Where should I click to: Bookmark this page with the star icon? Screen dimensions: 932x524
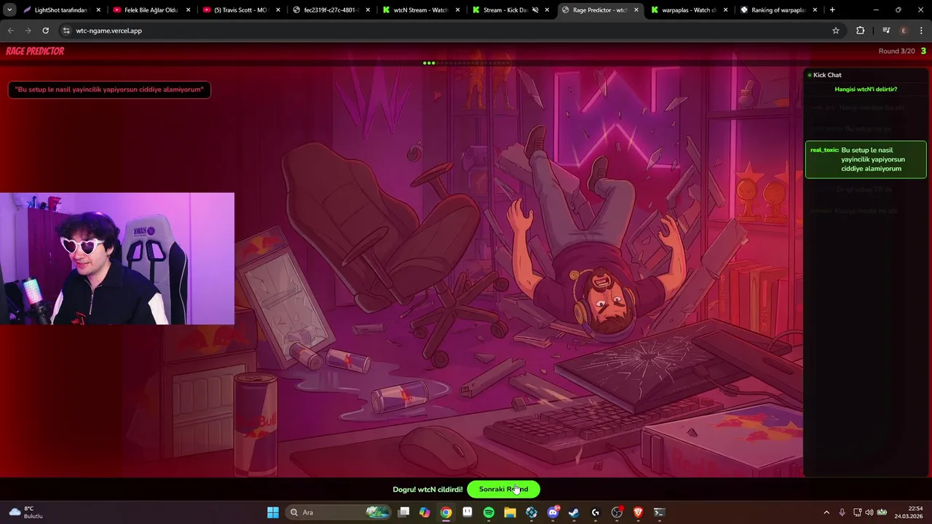pyautogui.click(x=836, y=31)
